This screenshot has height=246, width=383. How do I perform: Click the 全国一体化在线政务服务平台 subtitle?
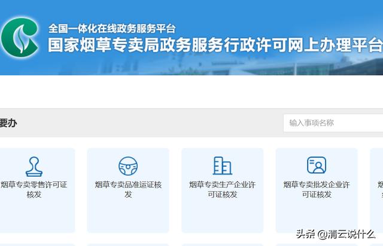click(112, 29)
